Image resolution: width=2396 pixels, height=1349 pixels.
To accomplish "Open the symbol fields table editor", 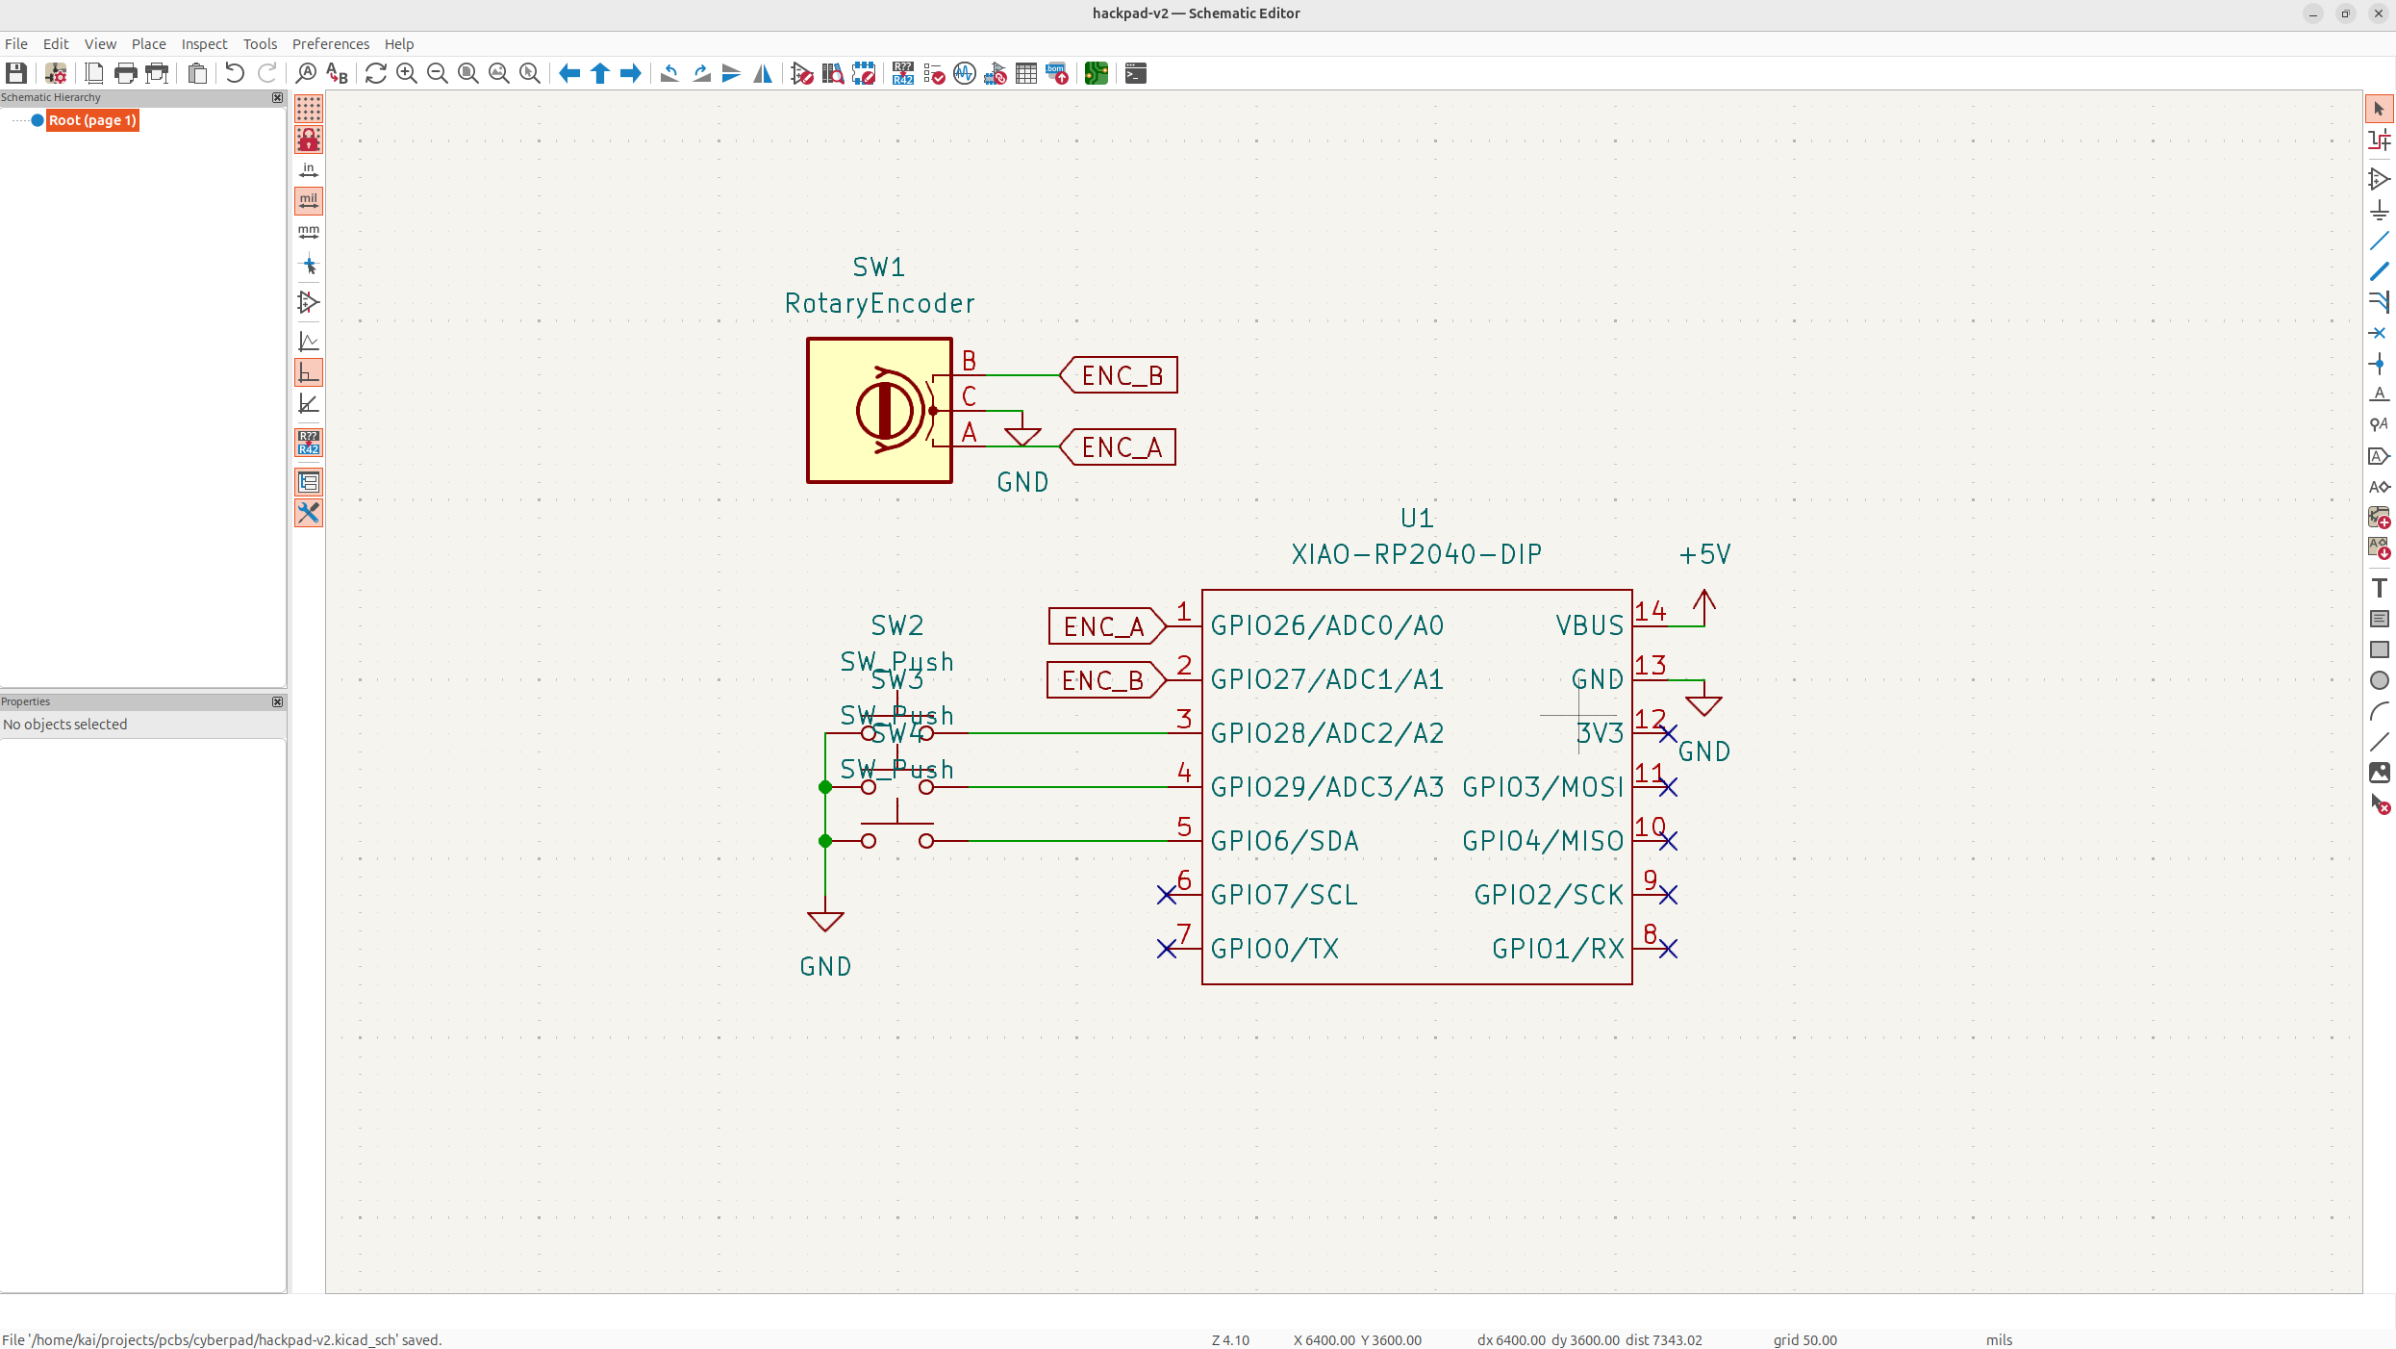I will [x=1026, y=73].
